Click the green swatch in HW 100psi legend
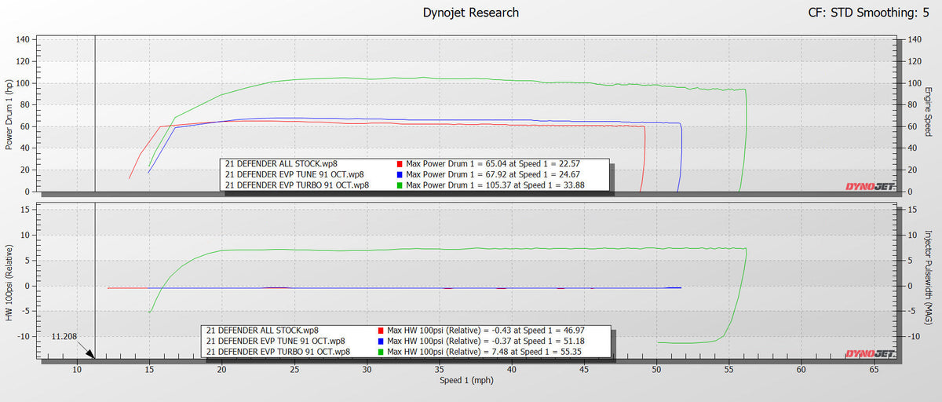Viewport: 942px width, 402px height. 382,352
